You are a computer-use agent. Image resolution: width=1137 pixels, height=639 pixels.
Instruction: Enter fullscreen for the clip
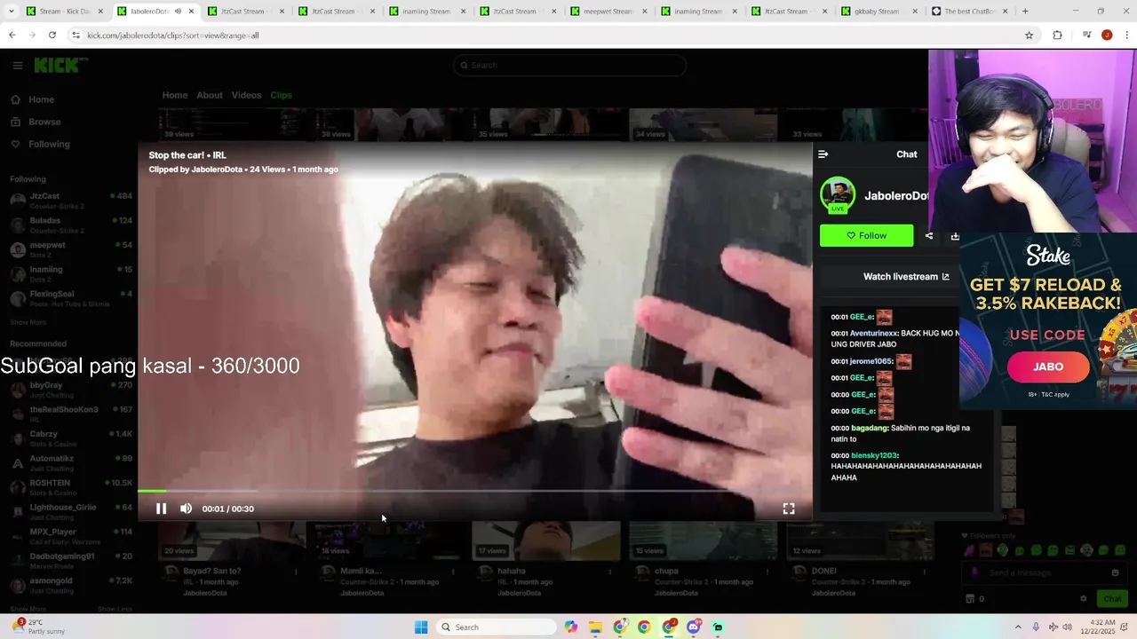(x=788, y=509)
